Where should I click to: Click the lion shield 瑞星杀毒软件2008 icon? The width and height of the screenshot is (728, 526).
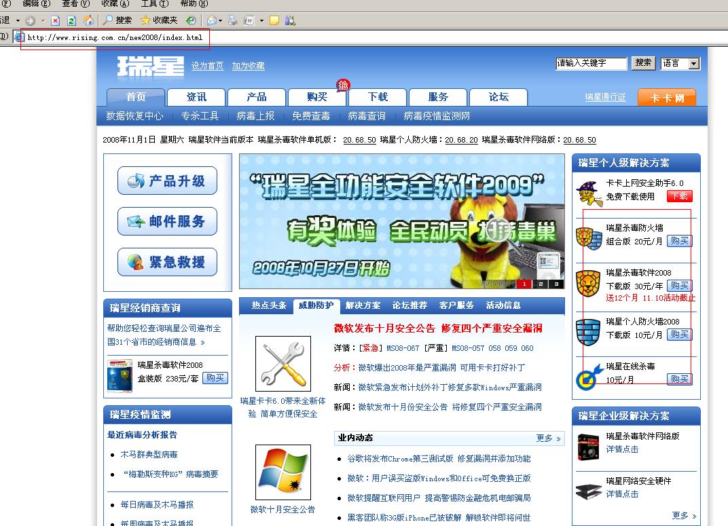coord(588,283)
